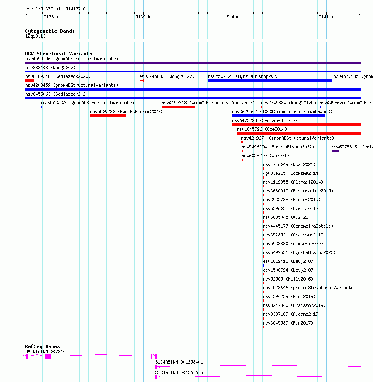The width and height of the screenshot is (373, 382).
Task: Click the Cytogenetic Bands track title
Action: (50, 31)
